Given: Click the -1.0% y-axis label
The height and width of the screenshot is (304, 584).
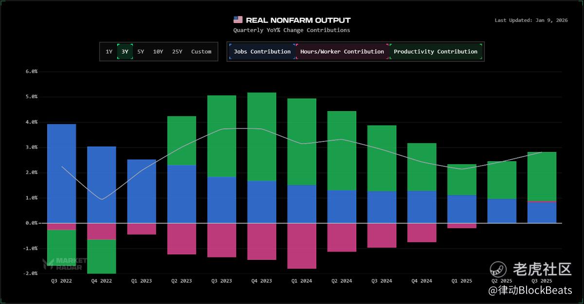Looking at the screenshot, I should (x=30, y=248).
